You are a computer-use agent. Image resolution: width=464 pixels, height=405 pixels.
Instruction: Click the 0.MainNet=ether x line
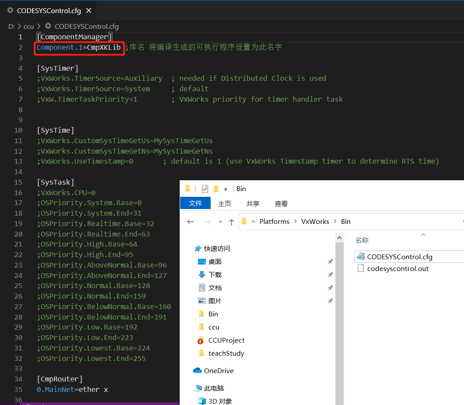tap(72, 389)
